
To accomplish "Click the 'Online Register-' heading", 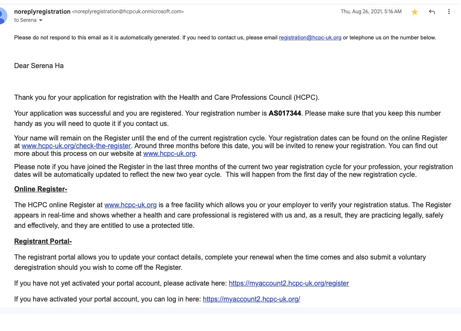I will (40, 189).
